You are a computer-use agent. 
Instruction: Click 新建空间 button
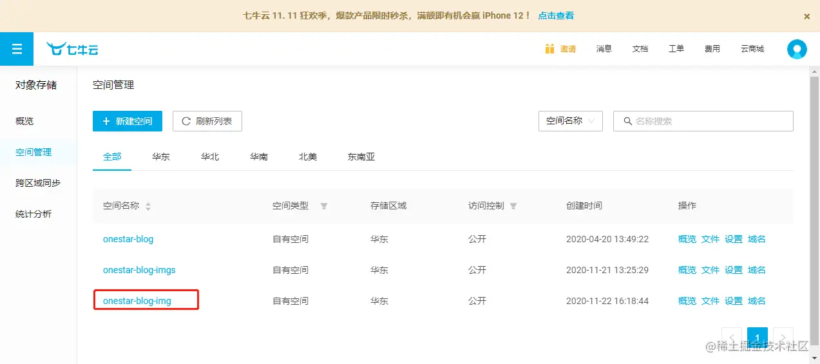(x=128, y=121)
